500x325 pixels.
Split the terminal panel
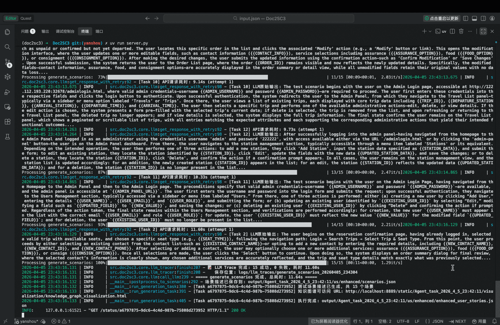click(x=452, y=32)
